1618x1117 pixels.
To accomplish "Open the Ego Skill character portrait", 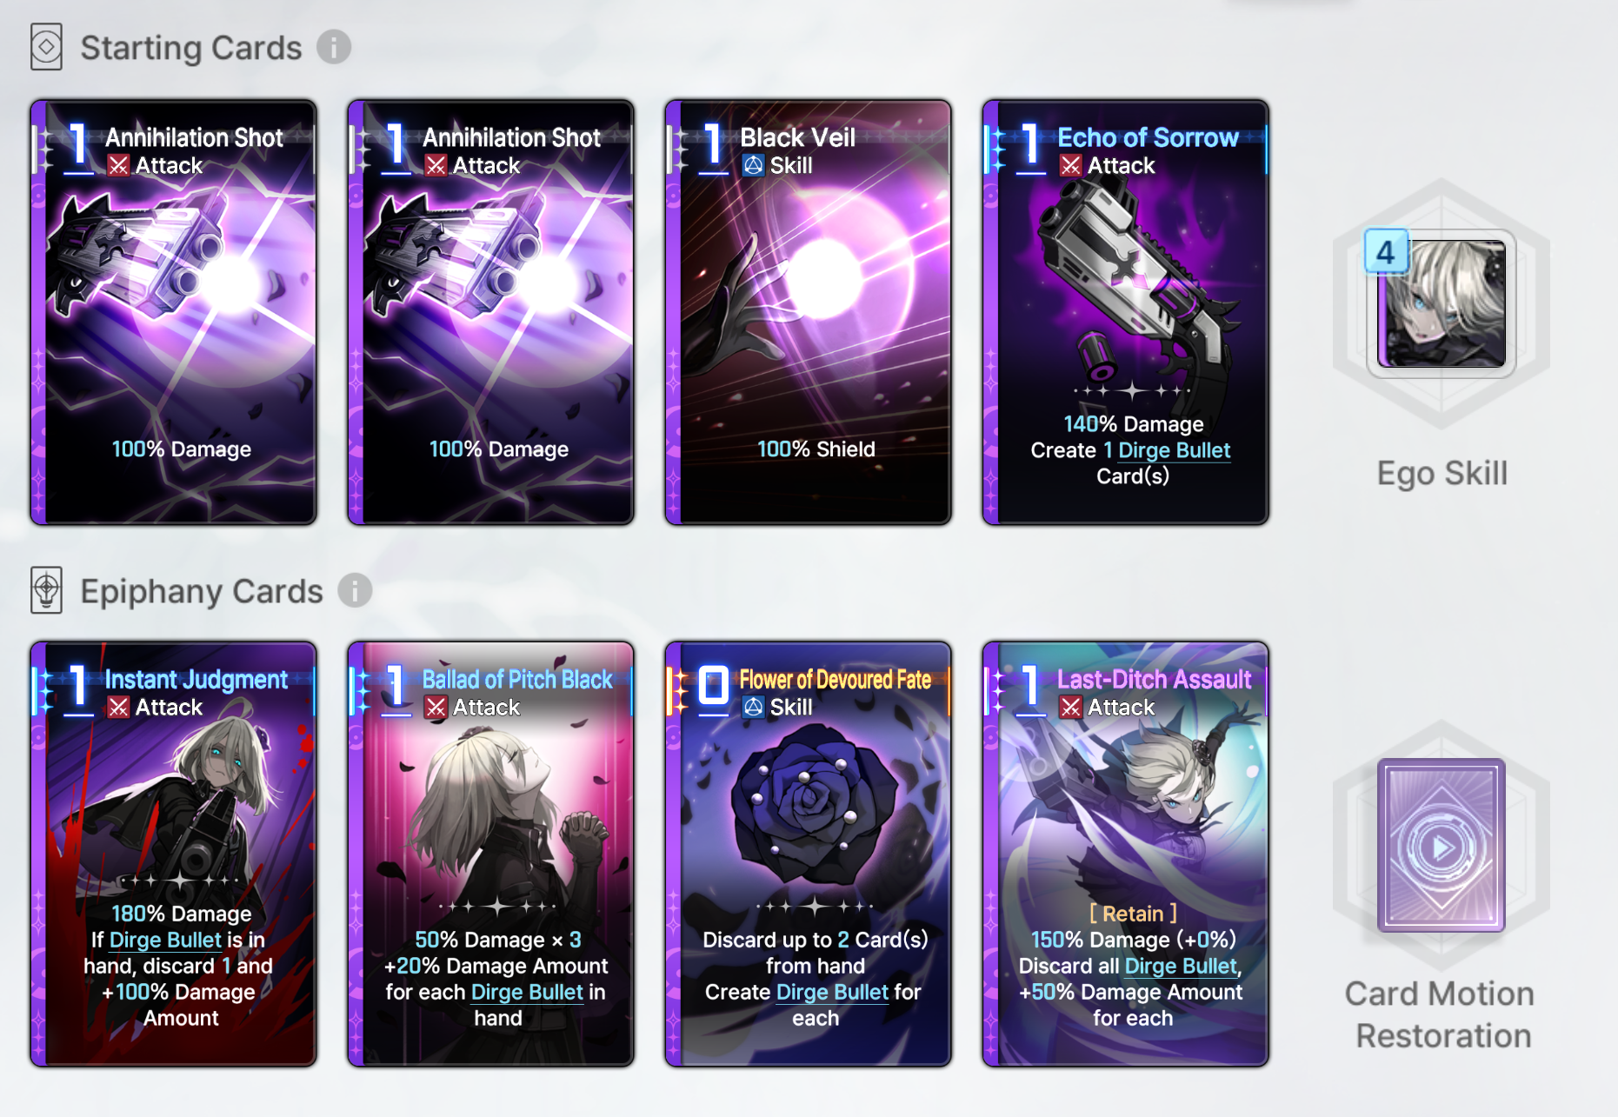I will coord(1442,303).
